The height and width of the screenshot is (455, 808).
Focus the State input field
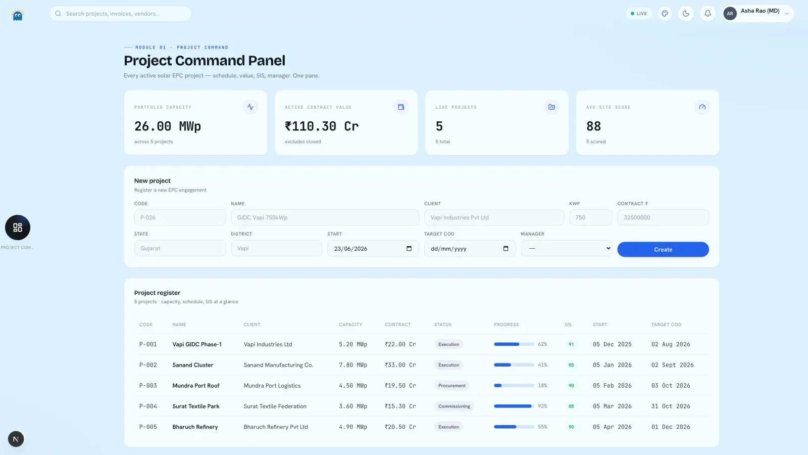click(180, 248)
